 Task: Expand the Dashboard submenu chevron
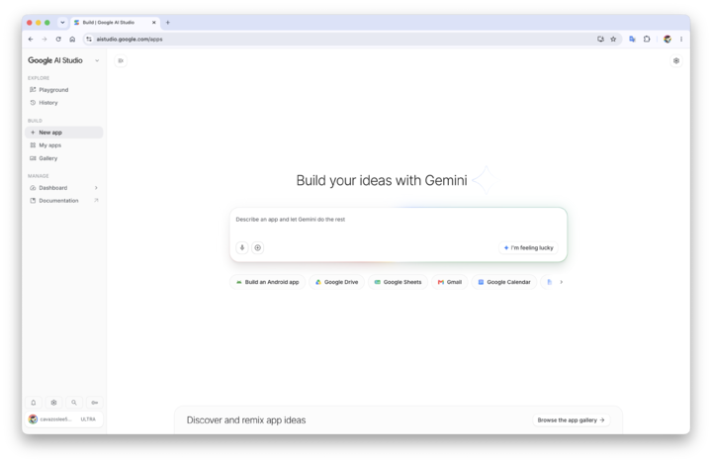[x=96, y=188]
